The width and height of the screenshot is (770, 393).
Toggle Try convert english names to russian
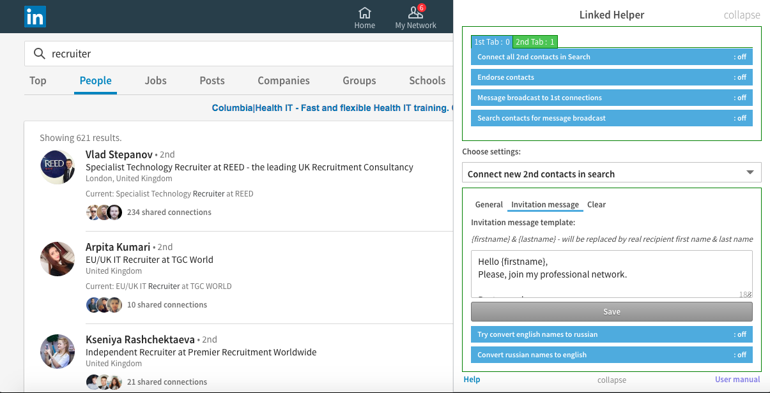pos(612,334)
